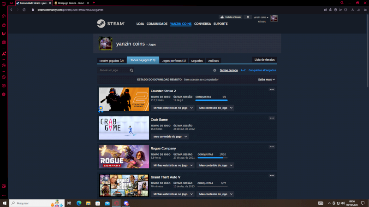The height and width of the screenshot is (207, 369).
Task: Open a new browser tab with plus icon
Action: 94,3
